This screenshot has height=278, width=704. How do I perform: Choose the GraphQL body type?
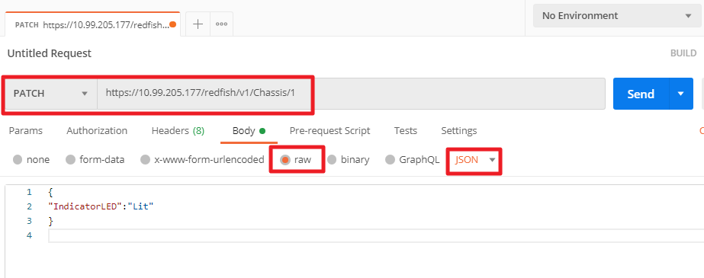point(413,160)
